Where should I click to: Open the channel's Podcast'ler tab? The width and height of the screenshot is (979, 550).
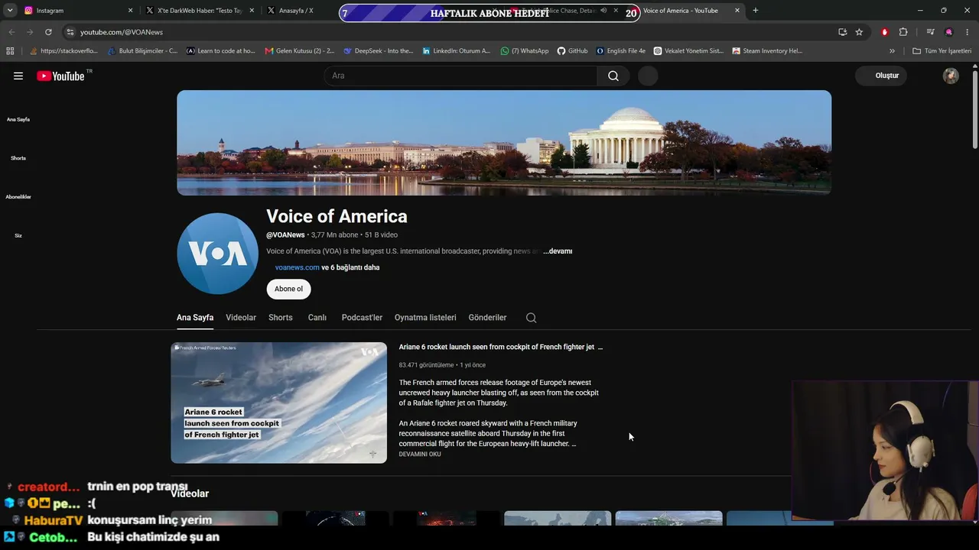pos(362,318)
